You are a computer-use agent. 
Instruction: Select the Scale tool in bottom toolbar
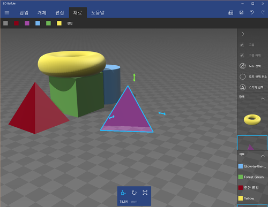[x=145, y=193]
